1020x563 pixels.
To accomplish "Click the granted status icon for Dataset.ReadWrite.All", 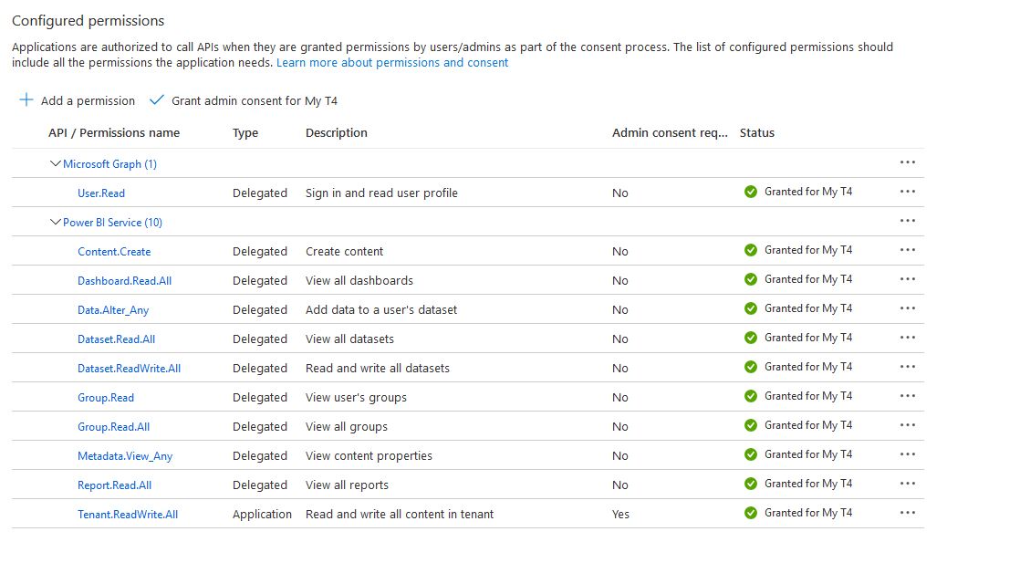I will coord(750,367).
